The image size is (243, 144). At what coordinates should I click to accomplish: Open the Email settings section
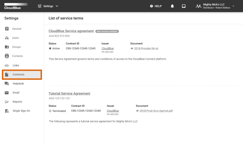(16, 93)
